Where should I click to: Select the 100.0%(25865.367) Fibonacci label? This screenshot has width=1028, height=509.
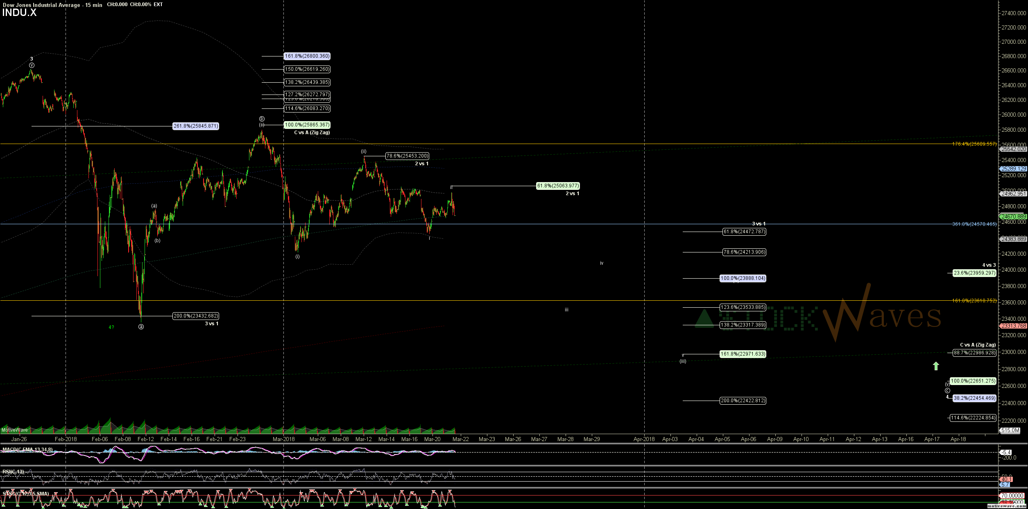tap(307, 125)
